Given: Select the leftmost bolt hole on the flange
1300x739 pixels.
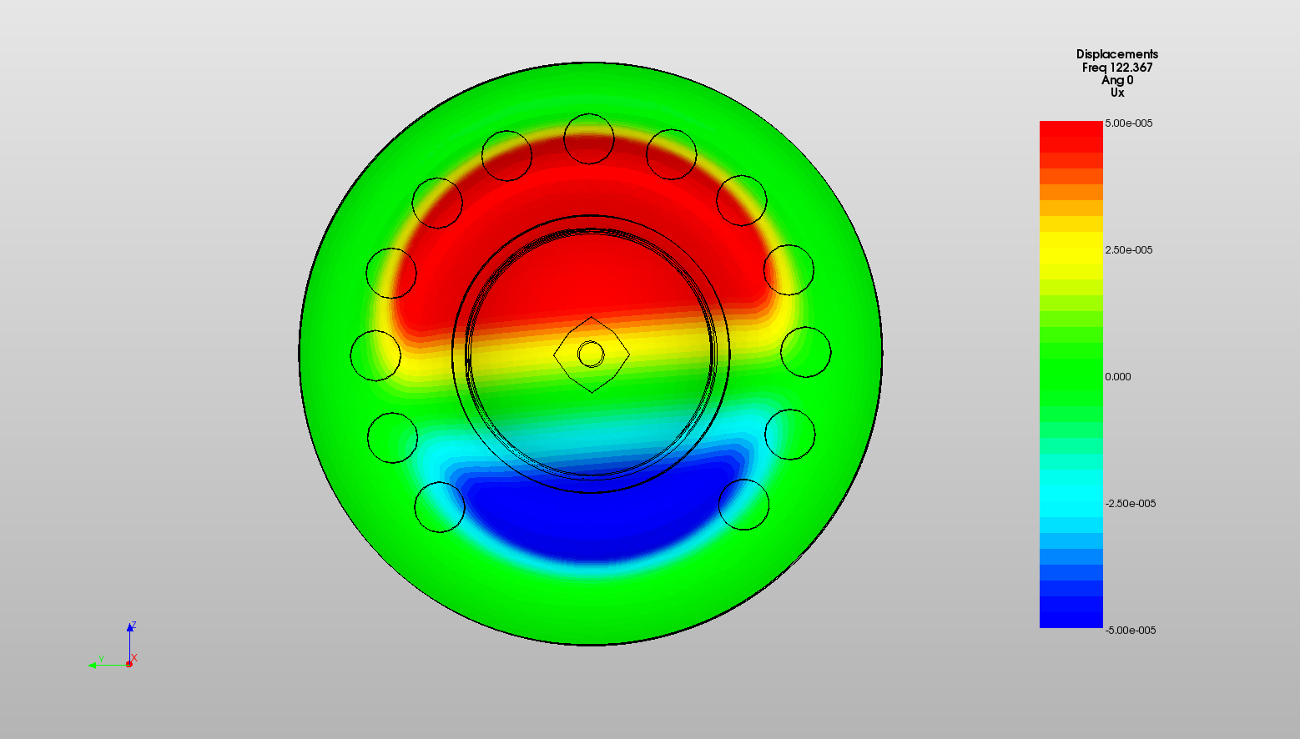Looking at the screenshot, I should coord(375,355).
